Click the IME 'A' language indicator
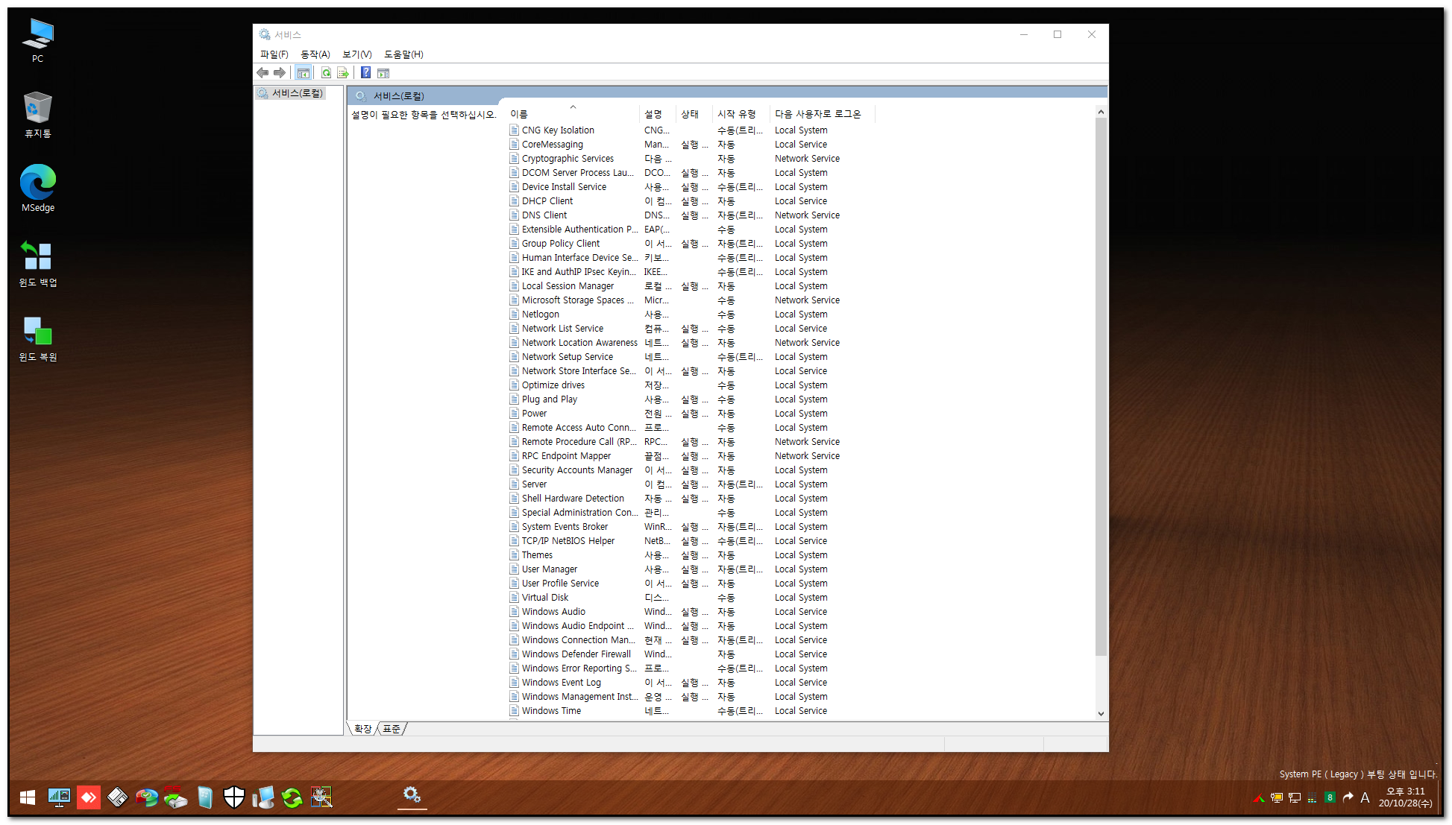1452x825 pixels. tap(1365, 797)
